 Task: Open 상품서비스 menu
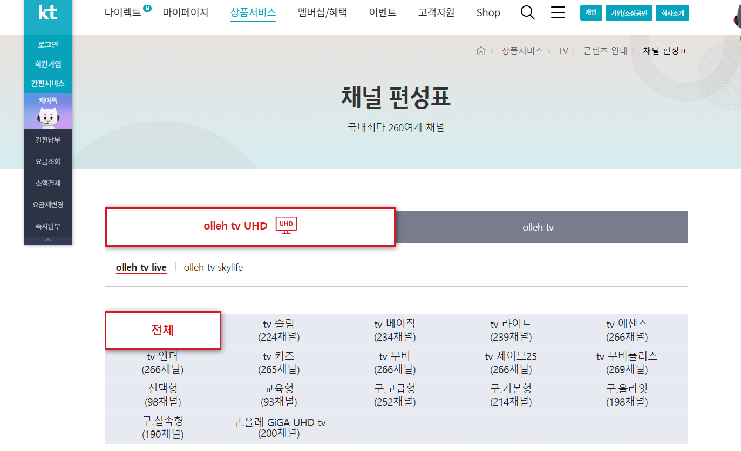tap(253, 12)
